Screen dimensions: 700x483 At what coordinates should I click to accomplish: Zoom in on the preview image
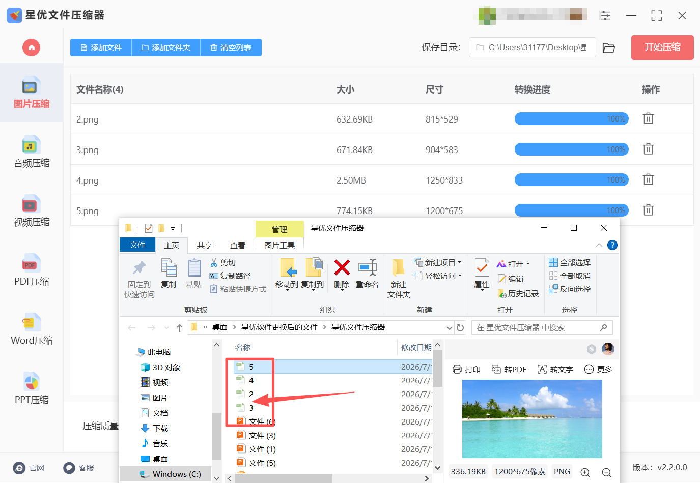click(x=585, y=472)
